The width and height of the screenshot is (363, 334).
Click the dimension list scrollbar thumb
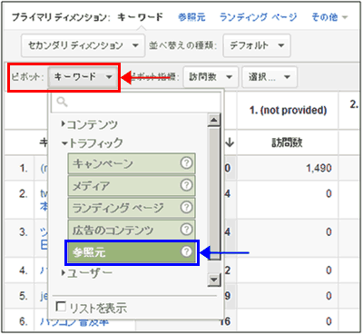214,193
